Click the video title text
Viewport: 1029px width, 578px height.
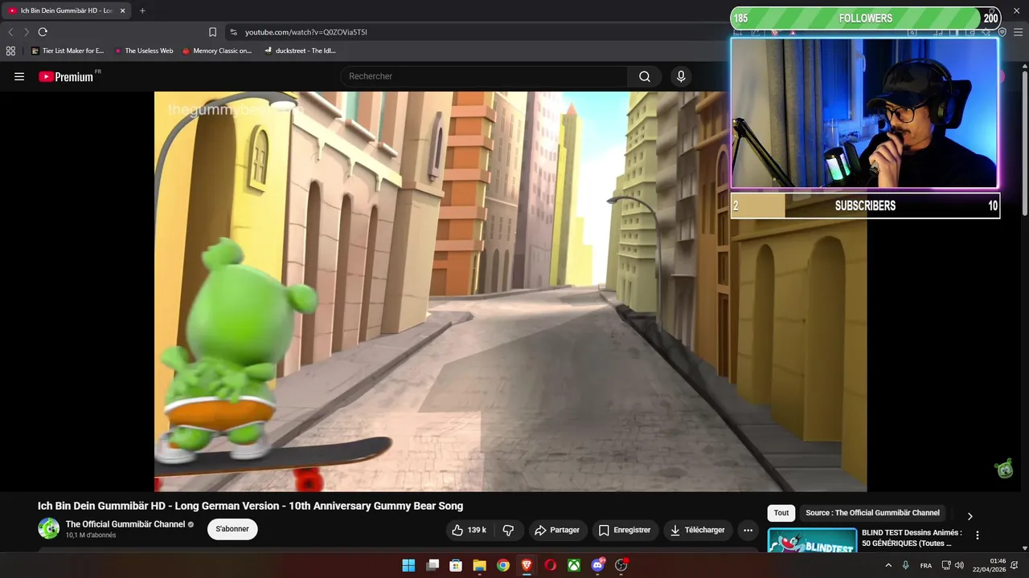pyautogui.click(x=250, y=506)
